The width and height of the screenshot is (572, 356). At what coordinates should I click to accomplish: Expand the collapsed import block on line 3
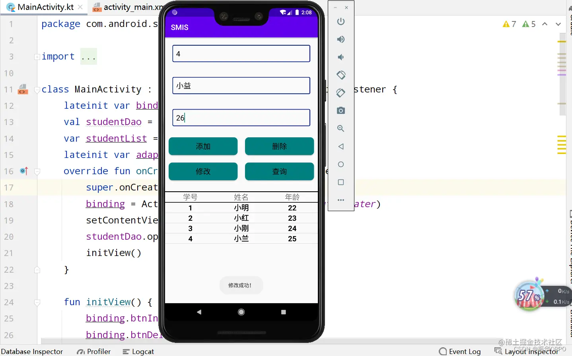37,57
